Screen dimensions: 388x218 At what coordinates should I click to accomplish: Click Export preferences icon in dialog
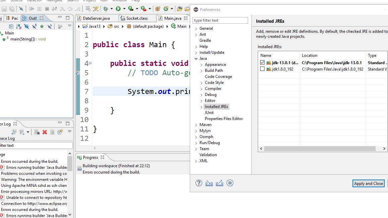pos(220,183)
